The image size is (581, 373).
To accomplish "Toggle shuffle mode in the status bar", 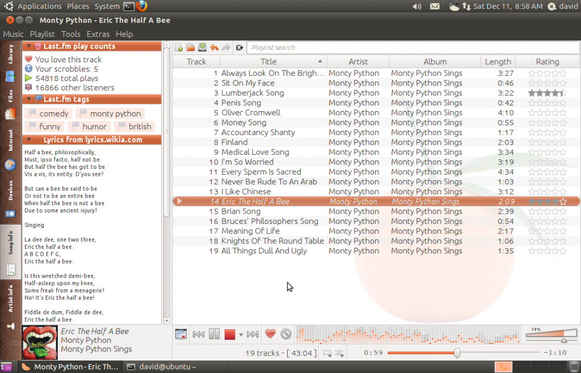I will point(339,353).
